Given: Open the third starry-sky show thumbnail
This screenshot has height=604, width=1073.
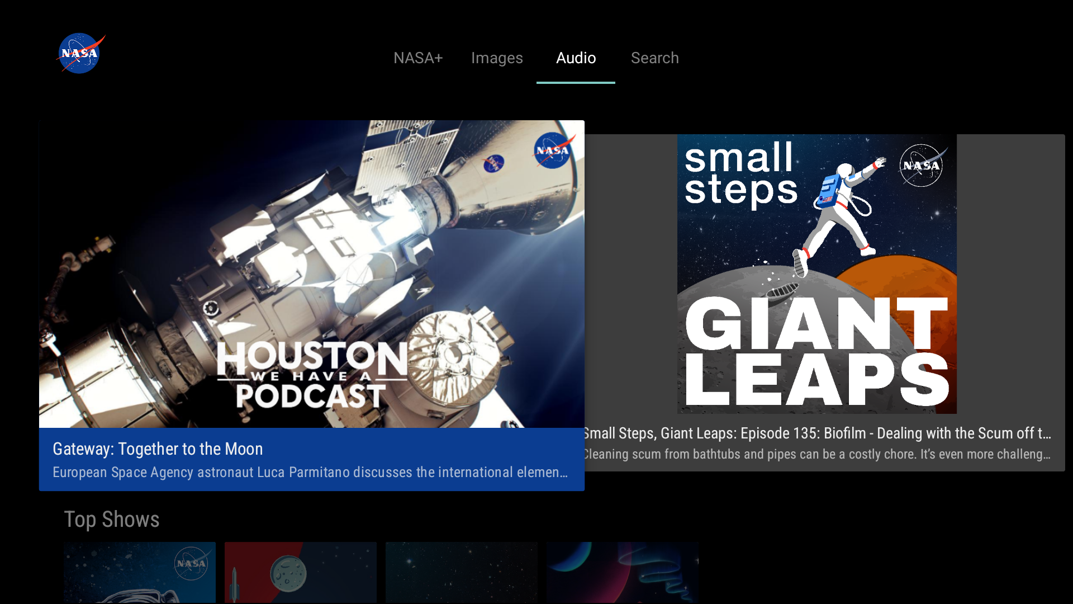Looking at the screenshot, I should pyautogui.click(x=461, y=572).
